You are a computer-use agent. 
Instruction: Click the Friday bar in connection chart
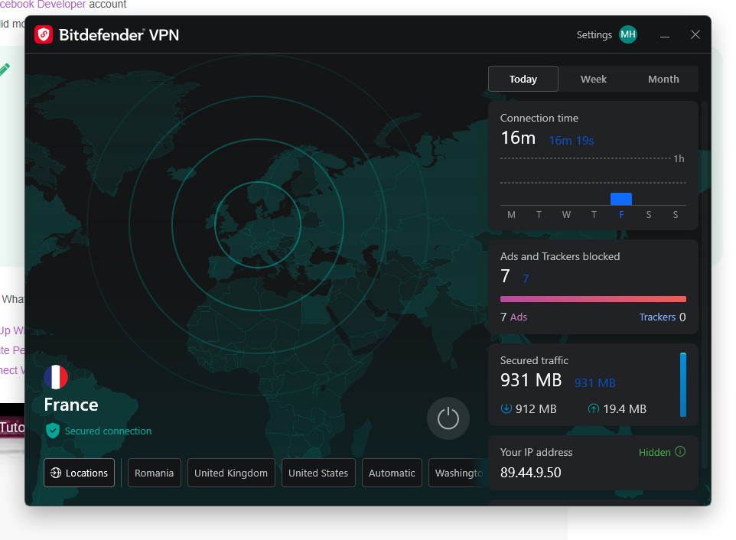click(620, 199)
